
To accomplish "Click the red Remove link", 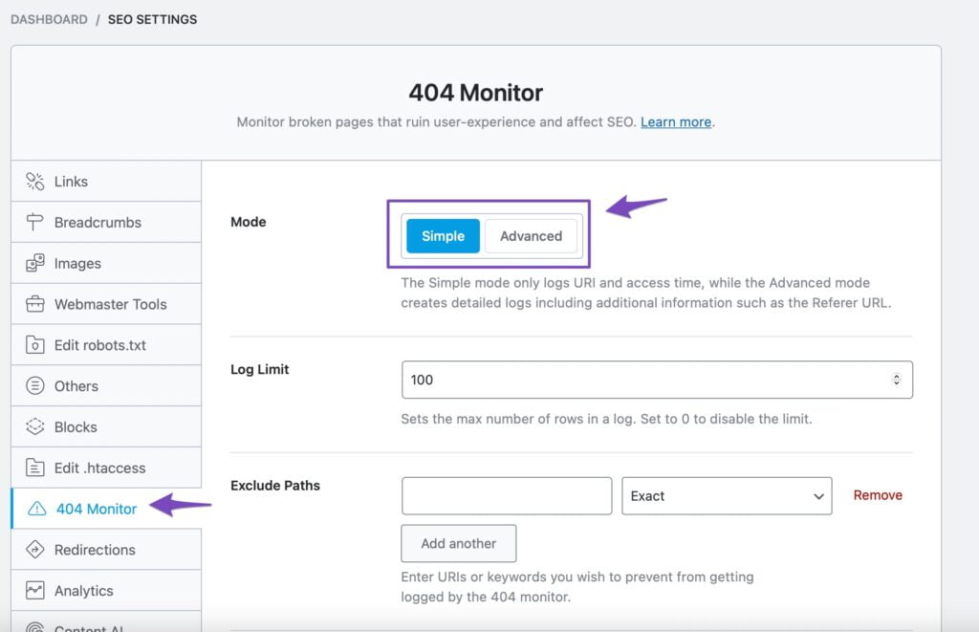I will [878, 495].
